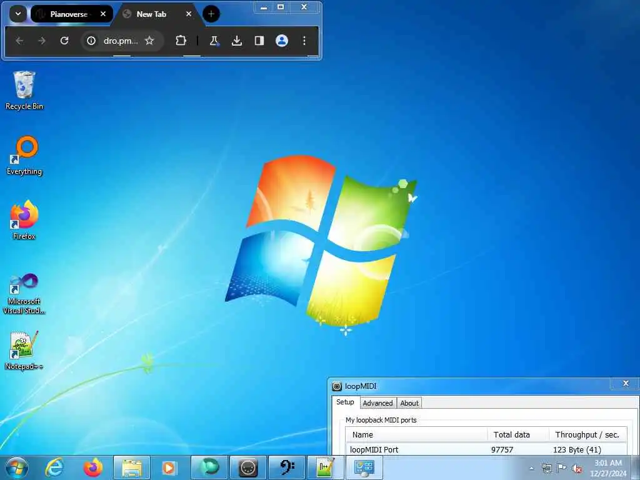Go back in the browser
Viewport: 640px width, 480px height.
[19, 41]
